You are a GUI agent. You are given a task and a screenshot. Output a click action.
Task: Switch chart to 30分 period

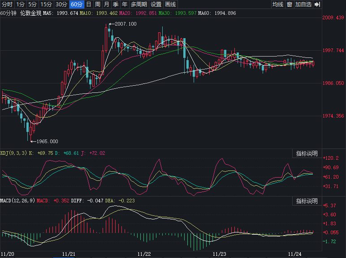pyautogui.click(x=61, y=4)
